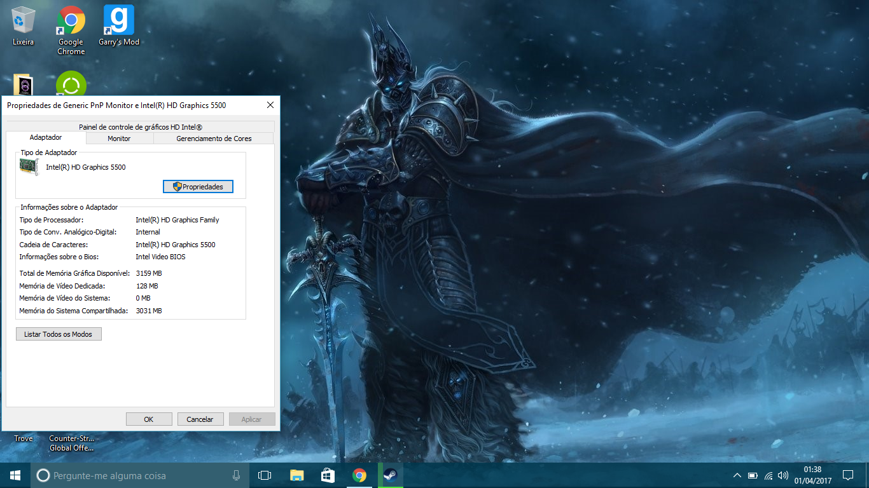Click the graphics adapter card icon
869x488 pixels.
pos(29,167)
